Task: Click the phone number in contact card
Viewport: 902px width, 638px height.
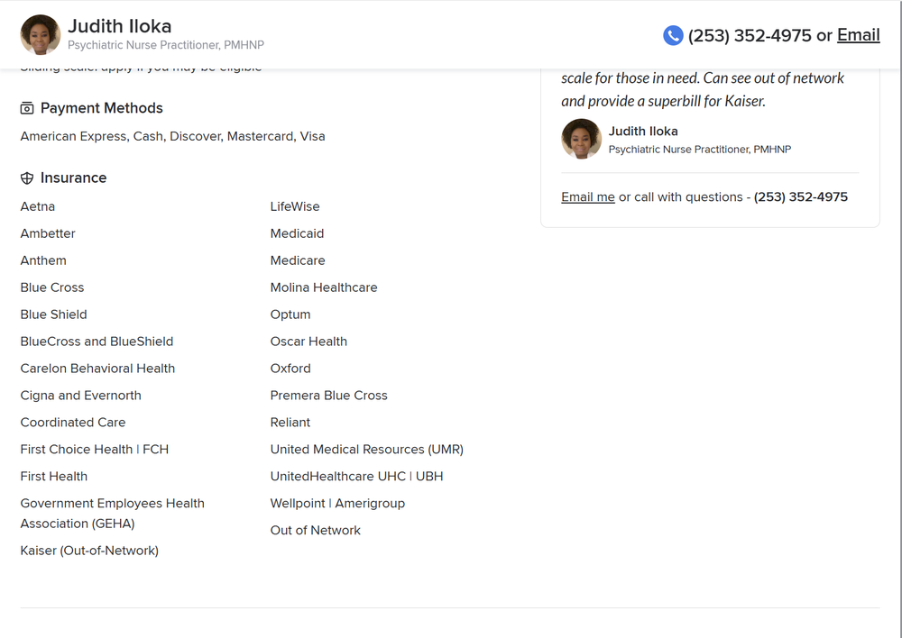Action: click(x=801, y=196)
